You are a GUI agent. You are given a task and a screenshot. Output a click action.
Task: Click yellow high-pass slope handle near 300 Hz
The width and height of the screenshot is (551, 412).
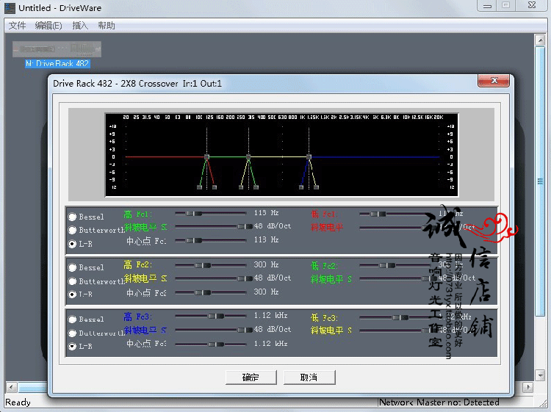point(241,187)
